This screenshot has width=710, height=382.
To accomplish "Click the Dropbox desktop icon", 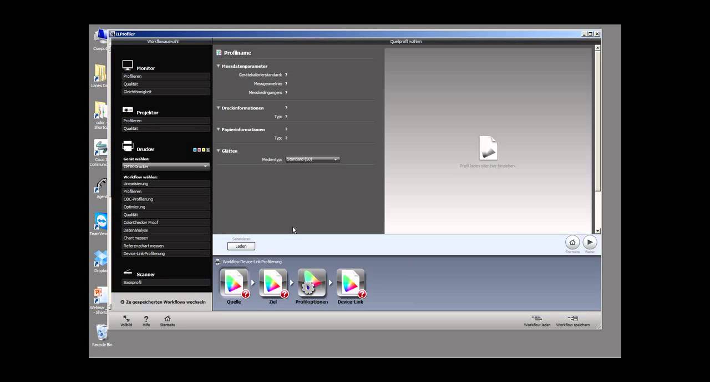I will 101,258.
